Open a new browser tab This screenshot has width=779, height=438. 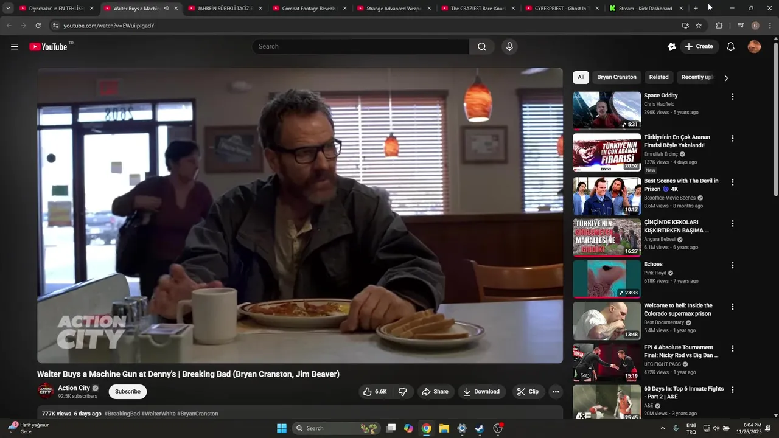tap(696, 9)
